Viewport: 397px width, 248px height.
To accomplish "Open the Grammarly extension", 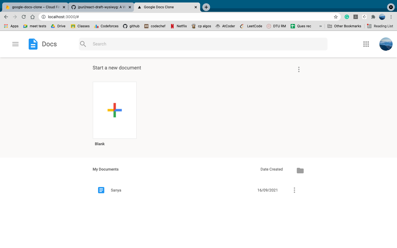I will [347, 17].
